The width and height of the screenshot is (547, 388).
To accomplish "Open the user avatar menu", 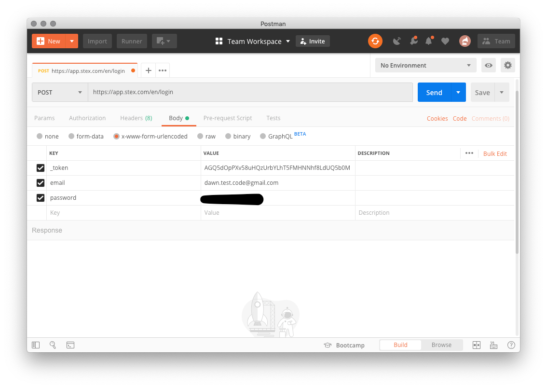I will (x=465, y=41).
